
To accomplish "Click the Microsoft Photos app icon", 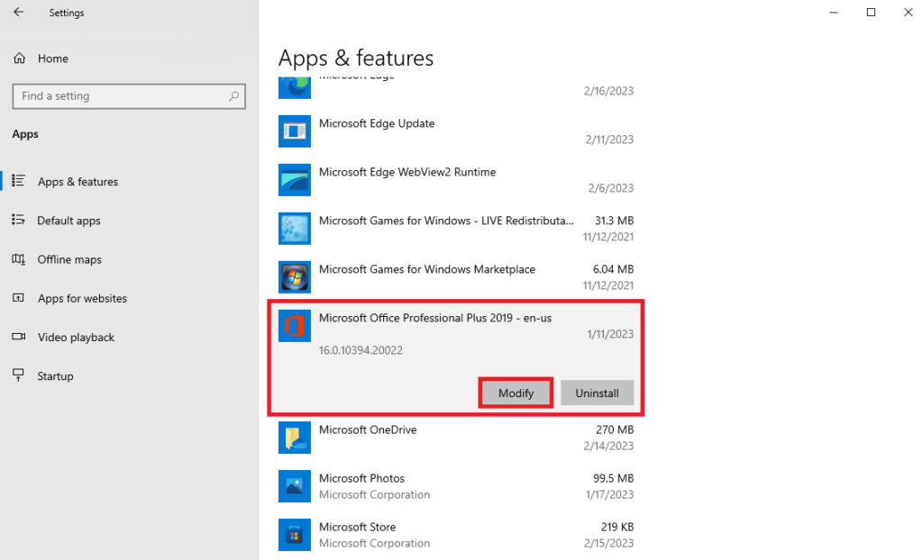I will click(295, 485).
